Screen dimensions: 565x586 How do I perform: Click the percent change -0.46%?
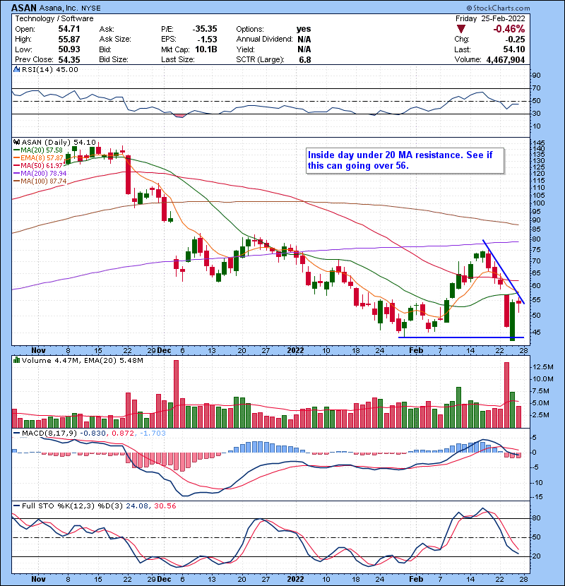tap(509, 29)
